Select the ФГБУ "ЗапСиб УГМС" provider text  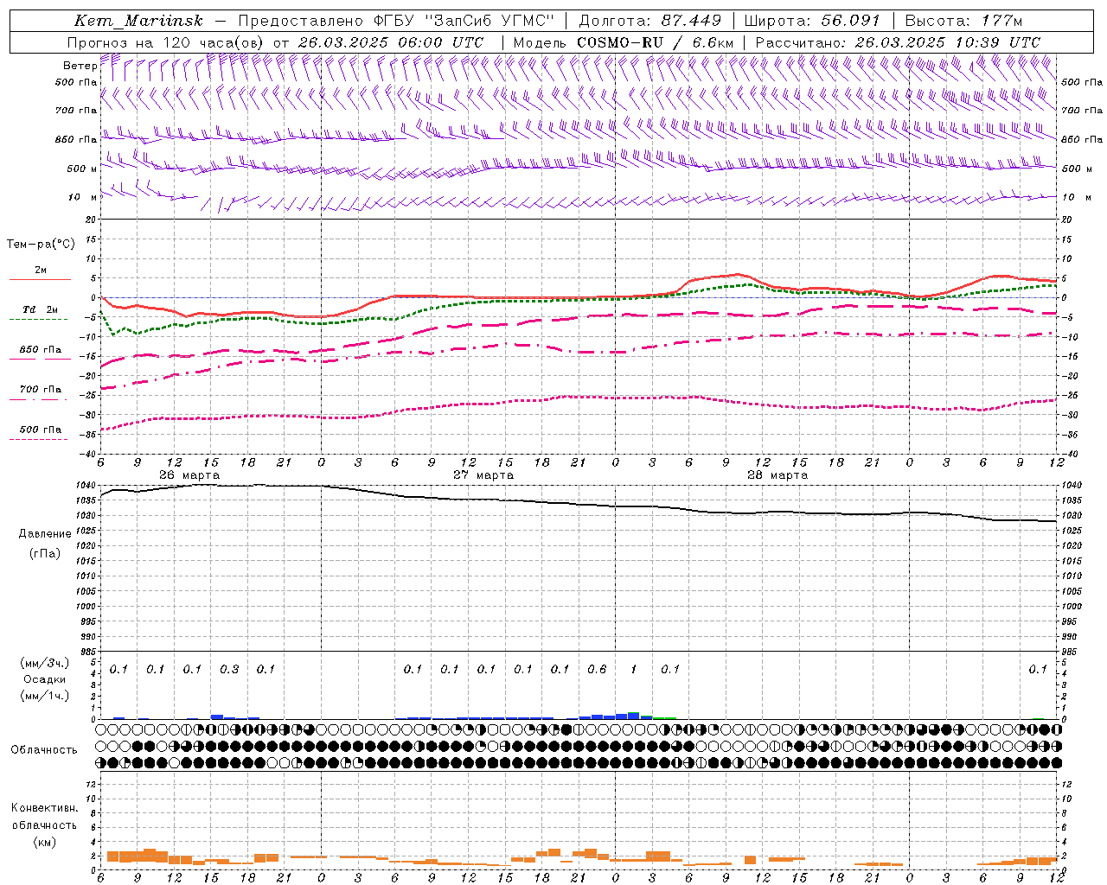[x=464, y=21]
